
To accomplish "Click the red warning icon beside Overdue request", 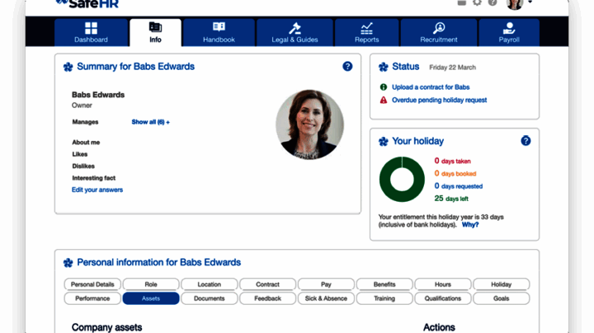I will 384,100.
